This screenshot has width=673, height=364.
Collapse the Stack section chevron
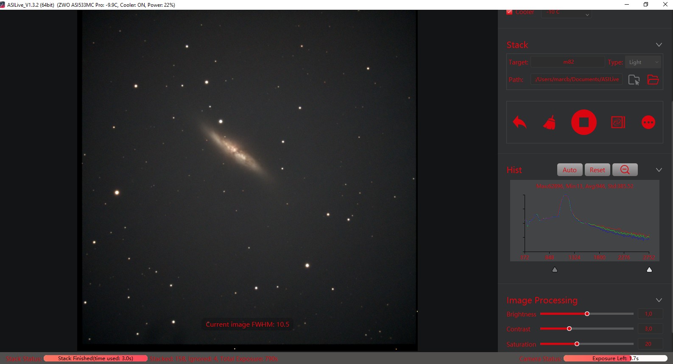pos(659,45)
